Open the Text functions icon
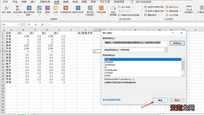204x115 pixels. (56, 8)
